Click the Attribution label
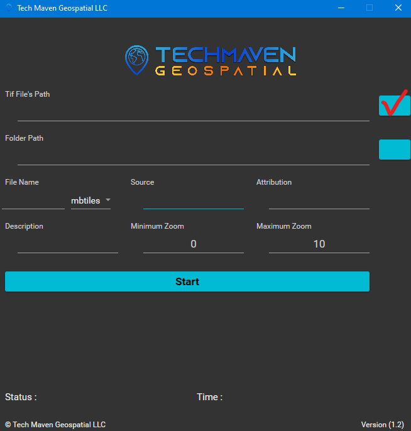 (274, 182)
